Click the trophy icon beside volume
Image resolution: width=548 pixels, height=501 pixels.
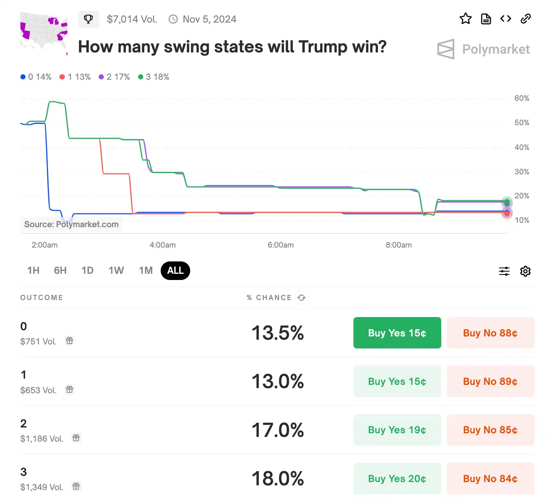coord(88,19)
